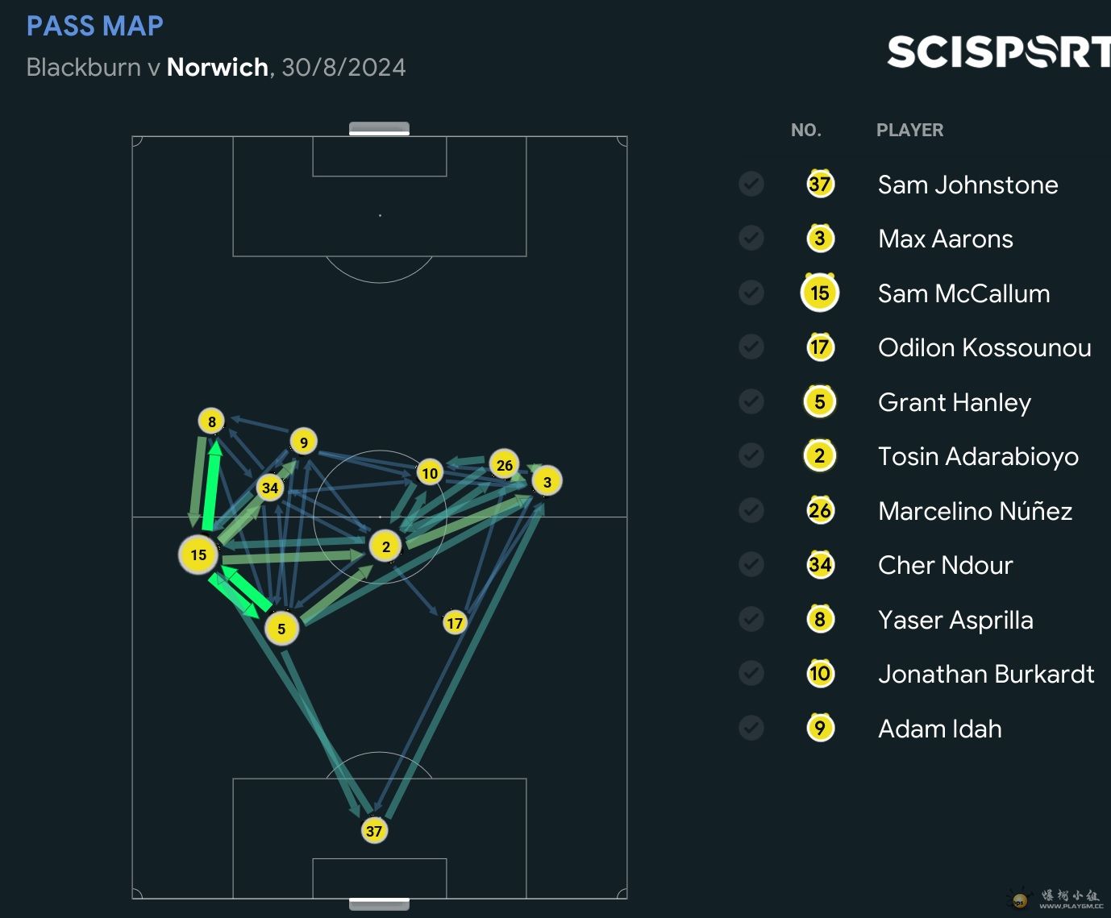Toggle the checkmark for Adam Idah

751,728
